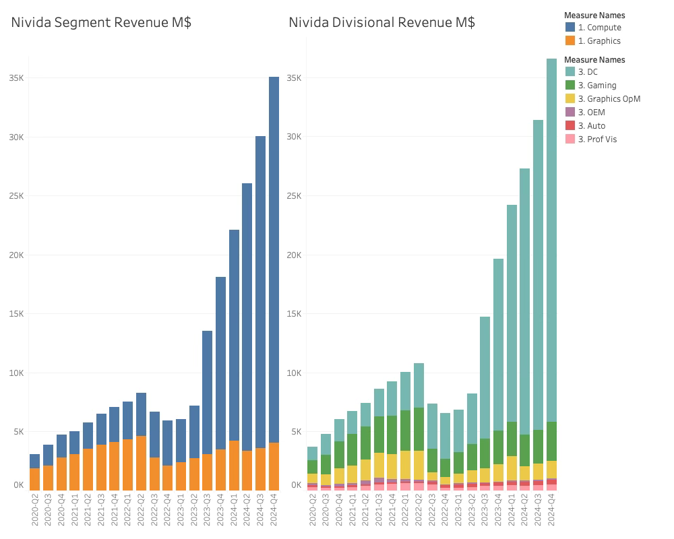
Task: Click the 2024-Q4 axis label under Divisional chart
Action: tap(551, 510)
